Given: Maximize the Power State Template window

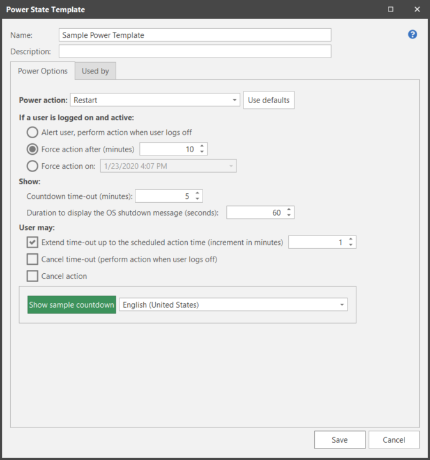Looking at the screenshot, I should pos(390,10).
